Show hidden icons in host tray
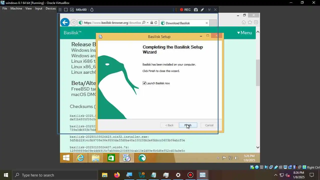Image resolution: width=320 pixels, height=180 pixels. pos(276,175)
